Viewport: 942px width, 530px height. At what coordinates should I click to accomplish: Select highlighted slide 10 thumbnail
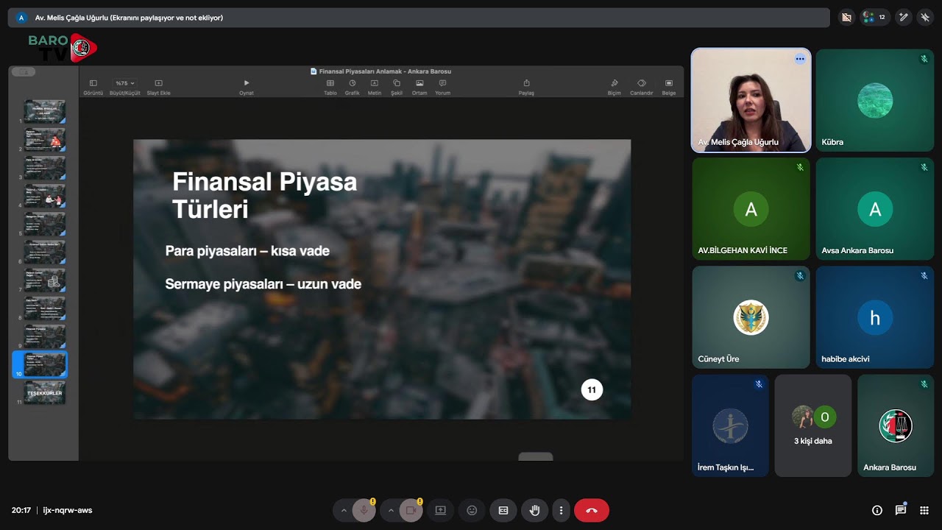[45, 364]
